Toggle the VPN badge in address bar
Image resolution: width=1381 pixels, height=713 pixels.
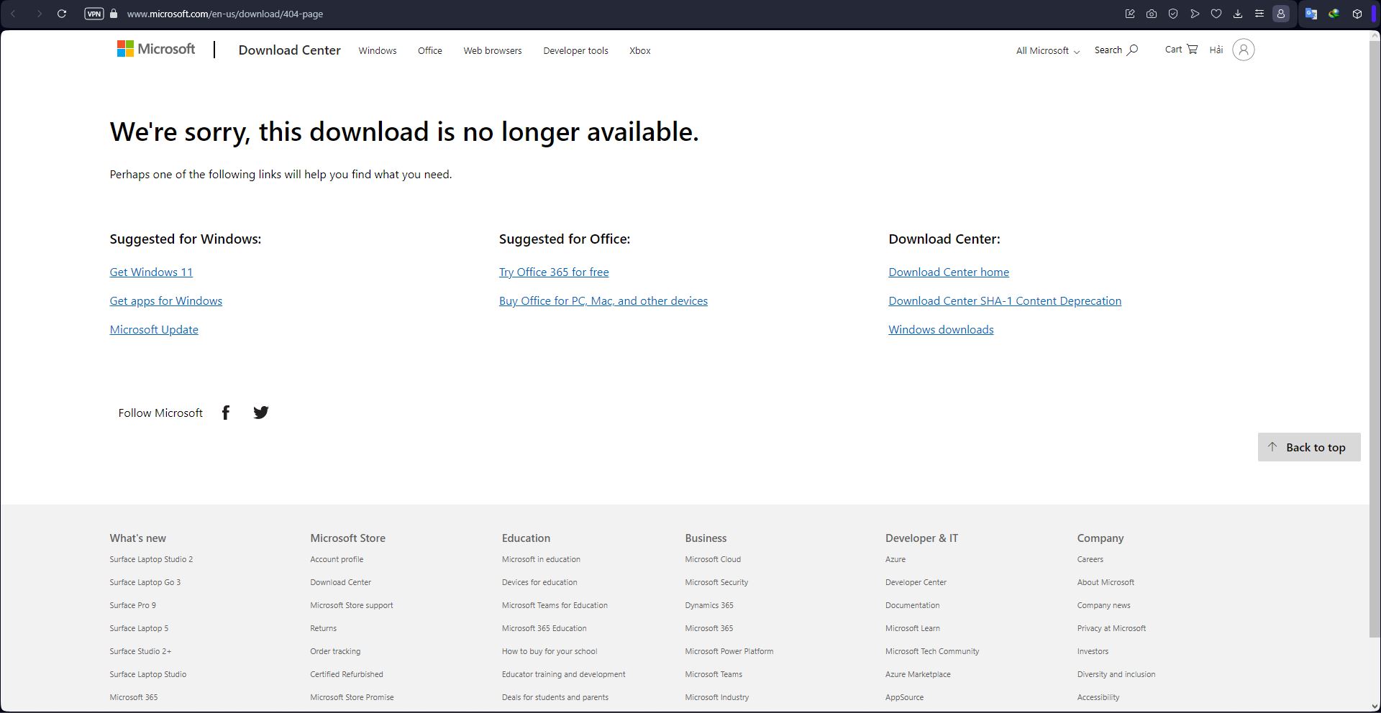click(94, 14)
